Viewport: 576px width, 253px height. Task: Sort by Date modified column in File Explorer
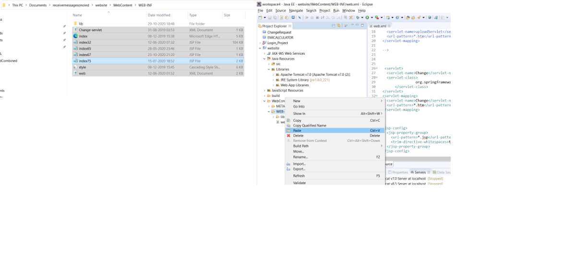159,15
